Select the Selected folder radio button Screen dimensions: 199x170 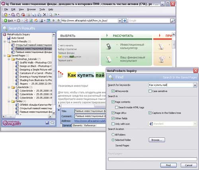pyautogui.click(x=113, y=140)
